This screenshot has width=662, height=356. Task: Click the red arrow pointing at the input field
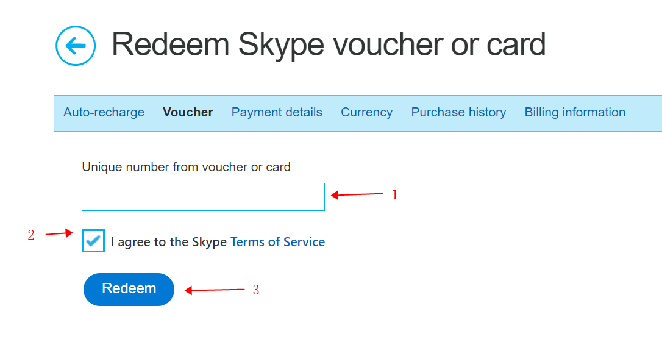tap(357, 195)
